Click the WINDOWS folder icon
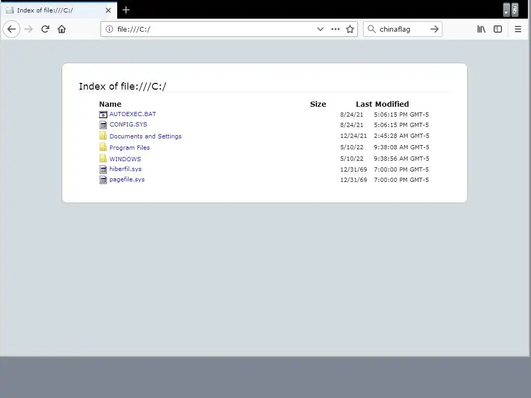Screen dimensions: 531x398 103,158
